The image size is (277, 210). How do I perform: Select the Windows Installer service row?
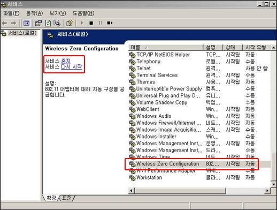coord(199,137)
